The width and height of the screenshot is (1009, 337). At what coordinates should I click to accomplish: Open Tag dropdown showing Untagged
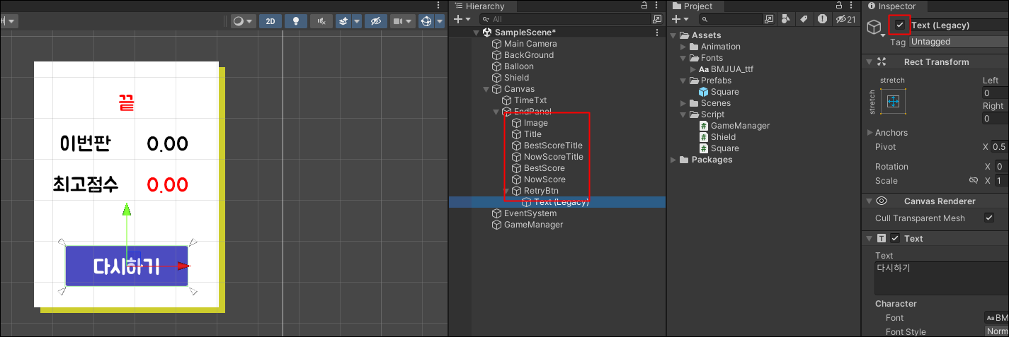(959, 42)
